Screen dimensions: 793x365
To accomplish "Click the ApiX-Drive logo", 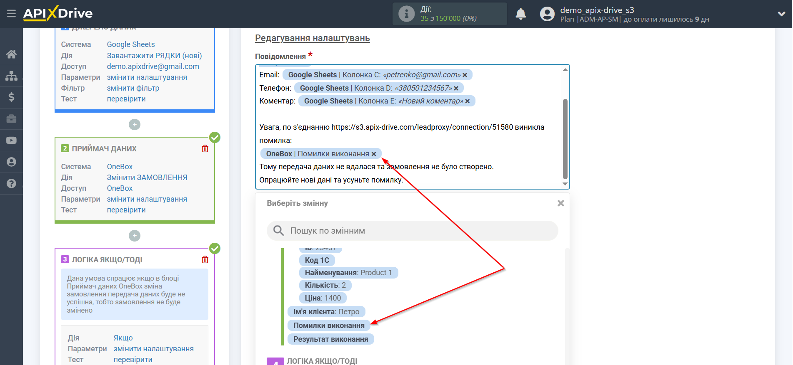I will tap(58, 13).
